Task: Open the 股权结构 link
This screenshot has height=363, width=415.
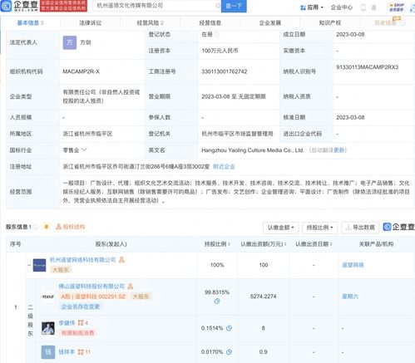Action: point(71,227)
